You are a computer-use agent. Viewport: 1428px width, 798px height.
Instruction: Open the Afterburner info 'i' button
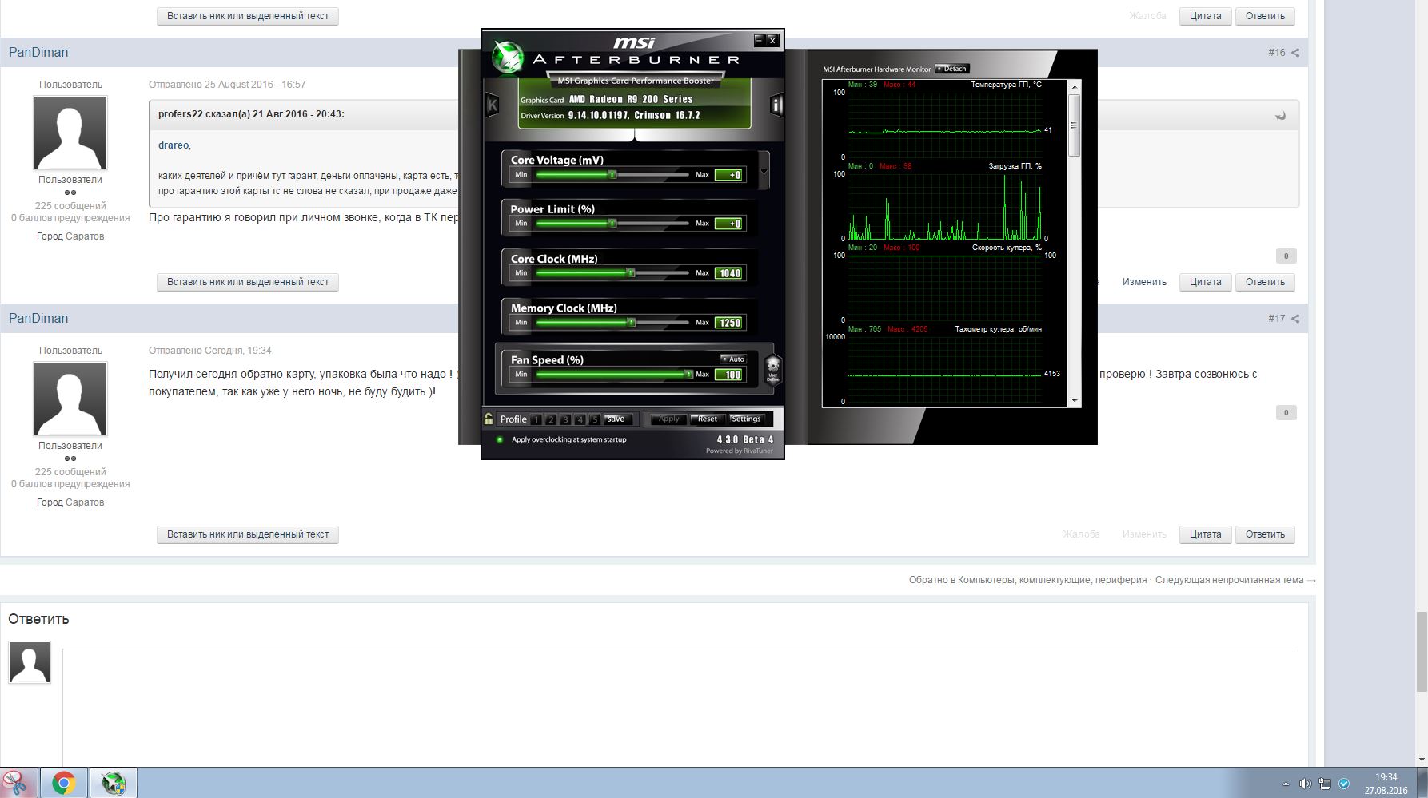776,105
